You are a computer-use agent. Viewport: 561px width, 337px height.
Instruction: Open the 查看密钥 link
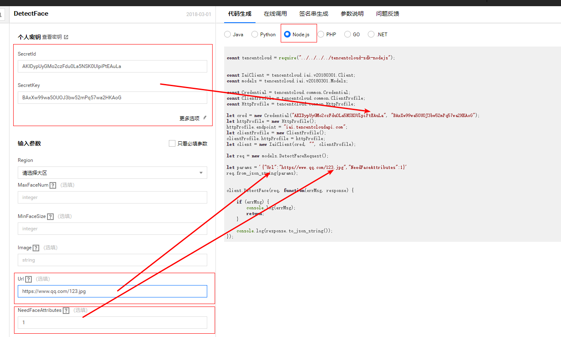[52, 37]
